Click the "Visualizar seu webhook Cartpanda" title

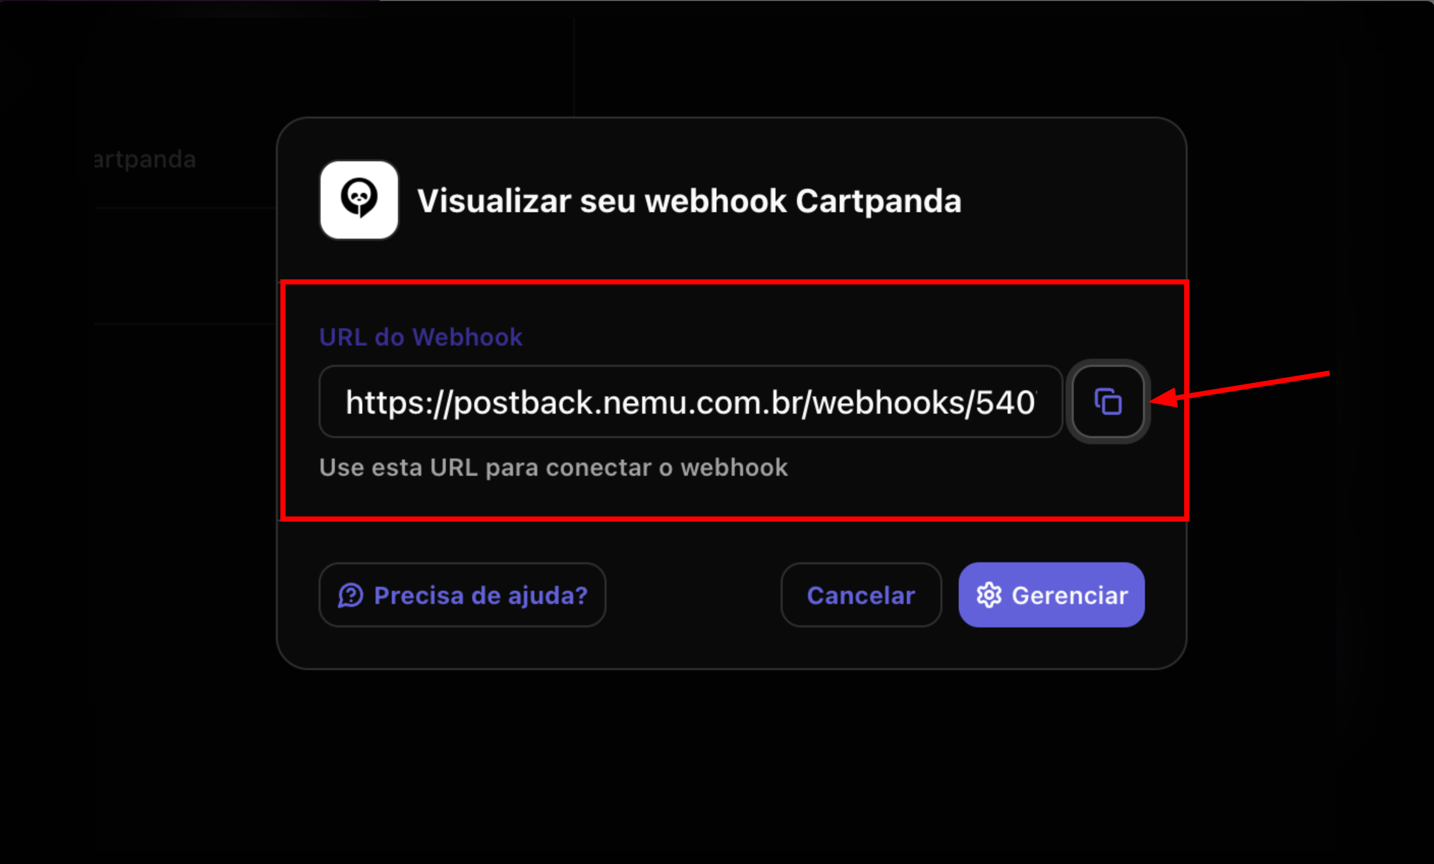point(689,201)
